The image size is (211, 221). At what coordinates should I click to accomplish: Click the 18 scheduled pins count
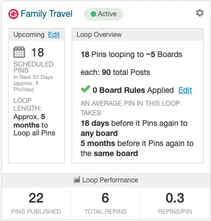coord(37,53)
